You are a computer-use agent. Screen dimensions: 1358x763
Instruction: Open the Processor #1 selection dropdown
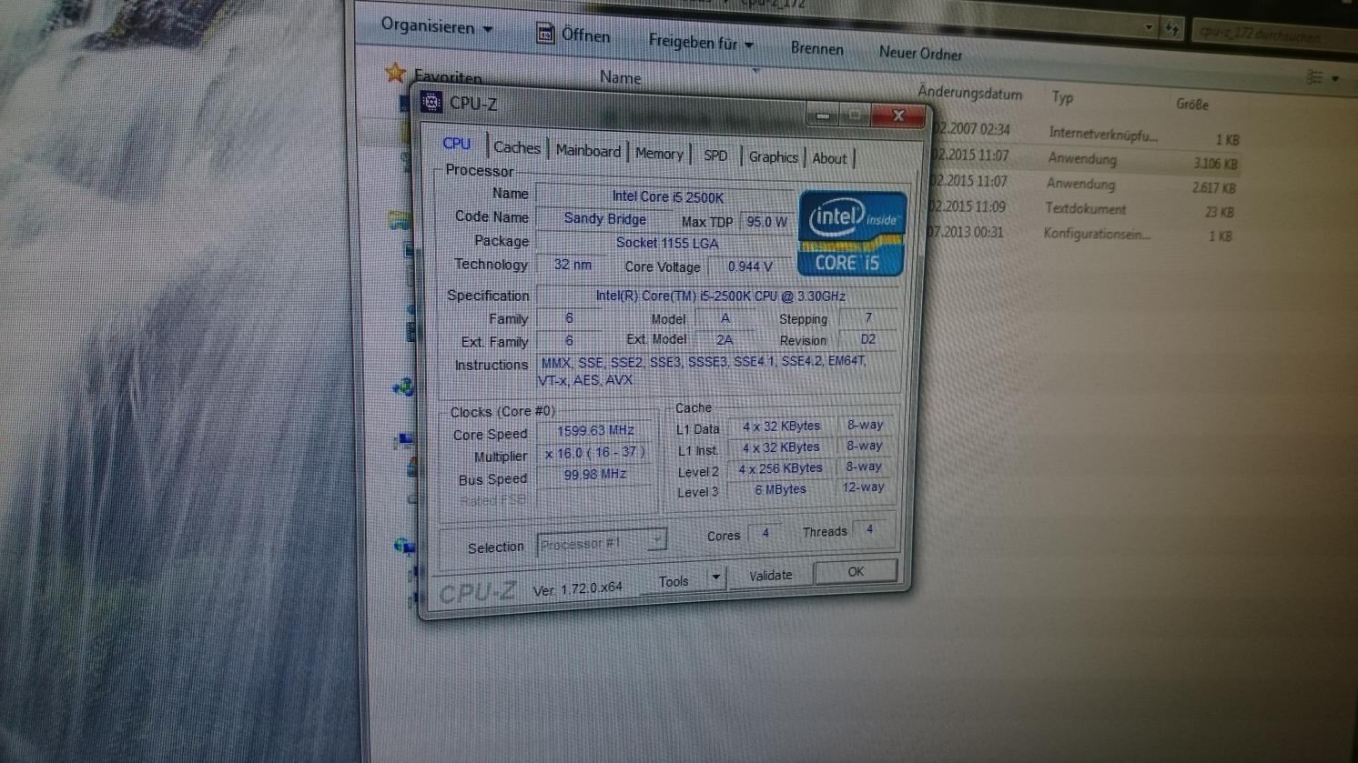(x=602, y=543)
